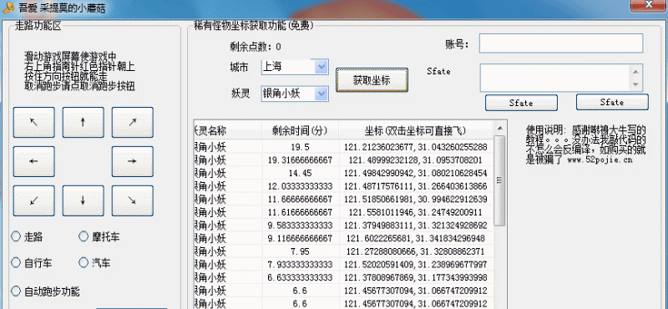Click remaining time cell 6.633333333333
The width and height of the screenshot is (668, 309).
coord(301,277)
